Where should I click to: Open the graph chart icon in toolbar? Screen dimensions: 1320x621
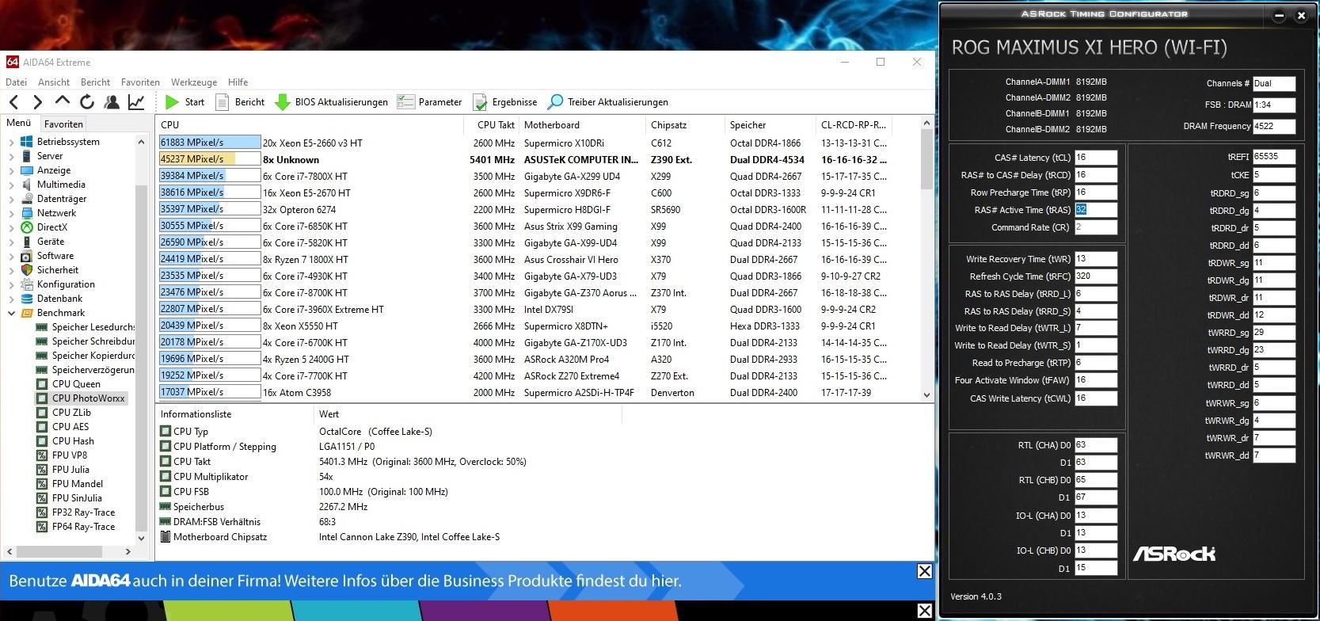(136, 101)
